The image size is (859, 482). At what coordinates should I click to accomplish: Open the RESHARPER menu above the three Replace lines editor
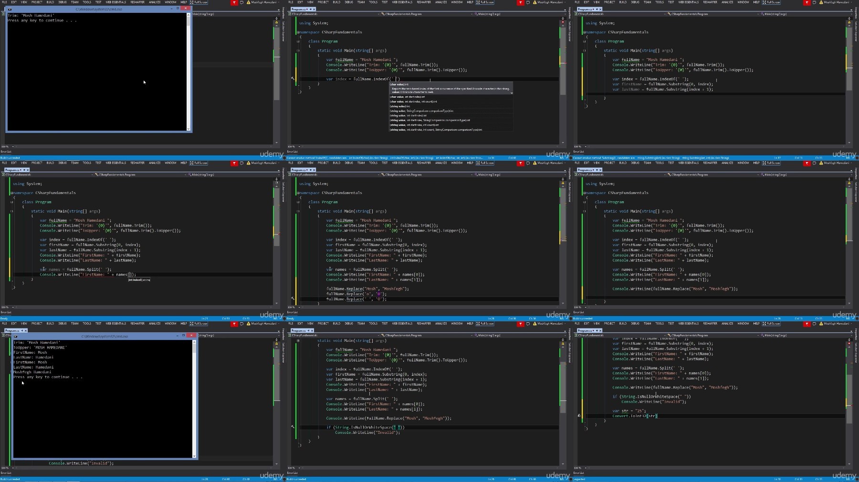(424, 163)
